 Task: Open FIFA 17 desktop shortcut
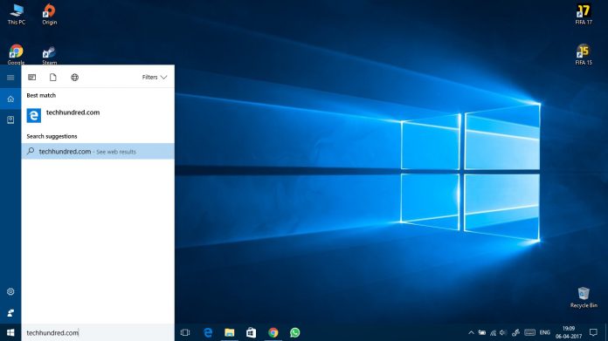[584, 15]
